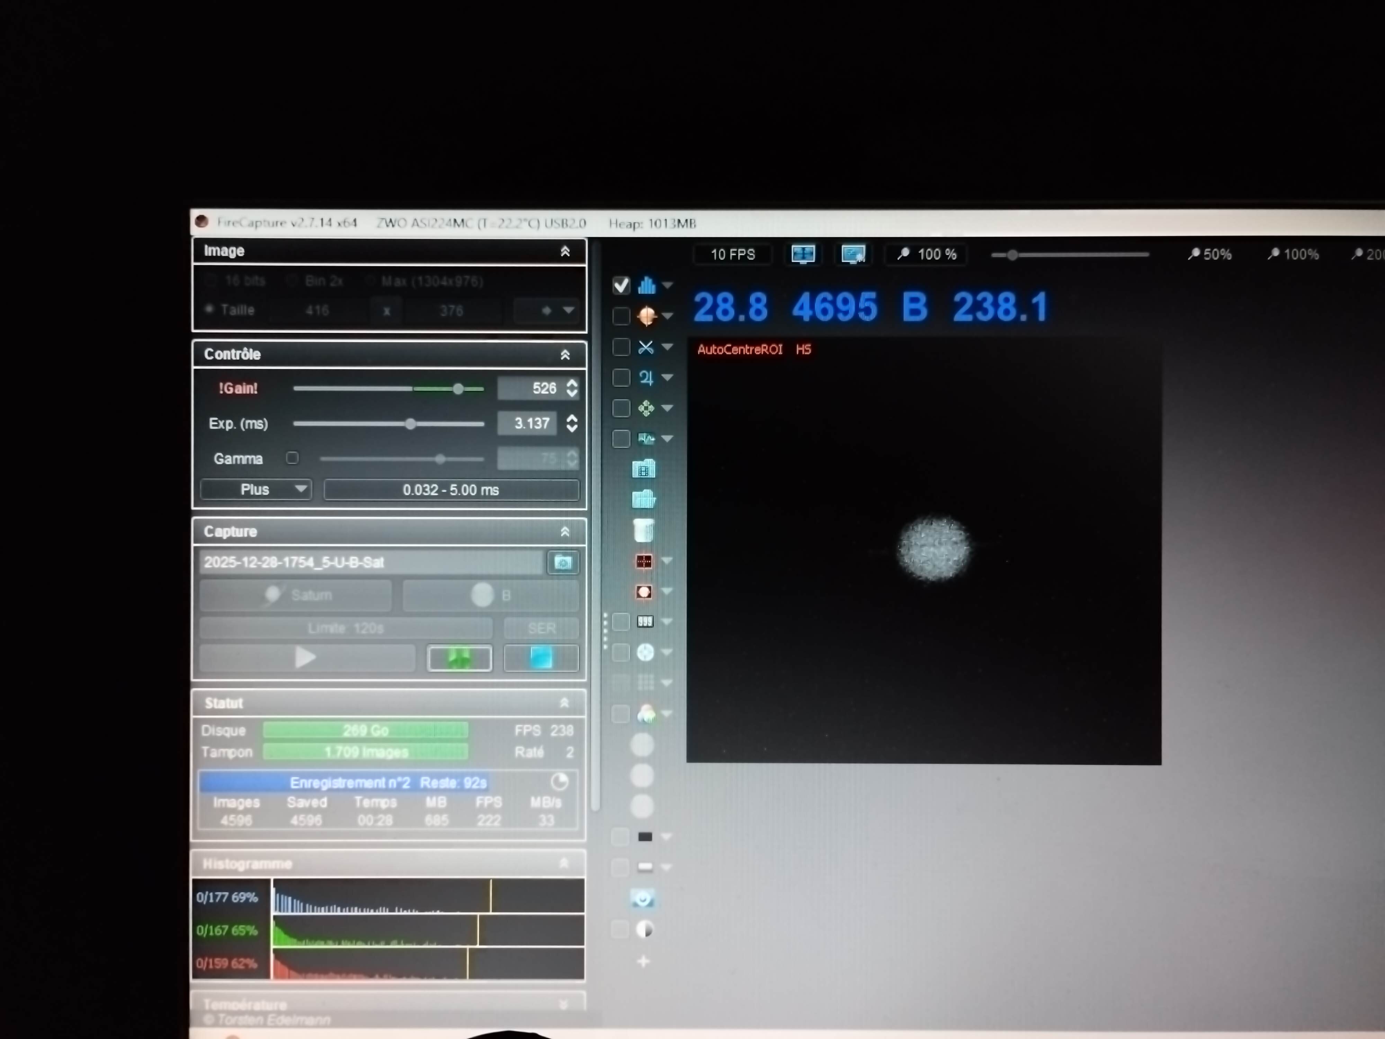This screenshot has width=1385, height=1039.
Task: Click the green arrows button in Capture
Action: coord(459,658)
